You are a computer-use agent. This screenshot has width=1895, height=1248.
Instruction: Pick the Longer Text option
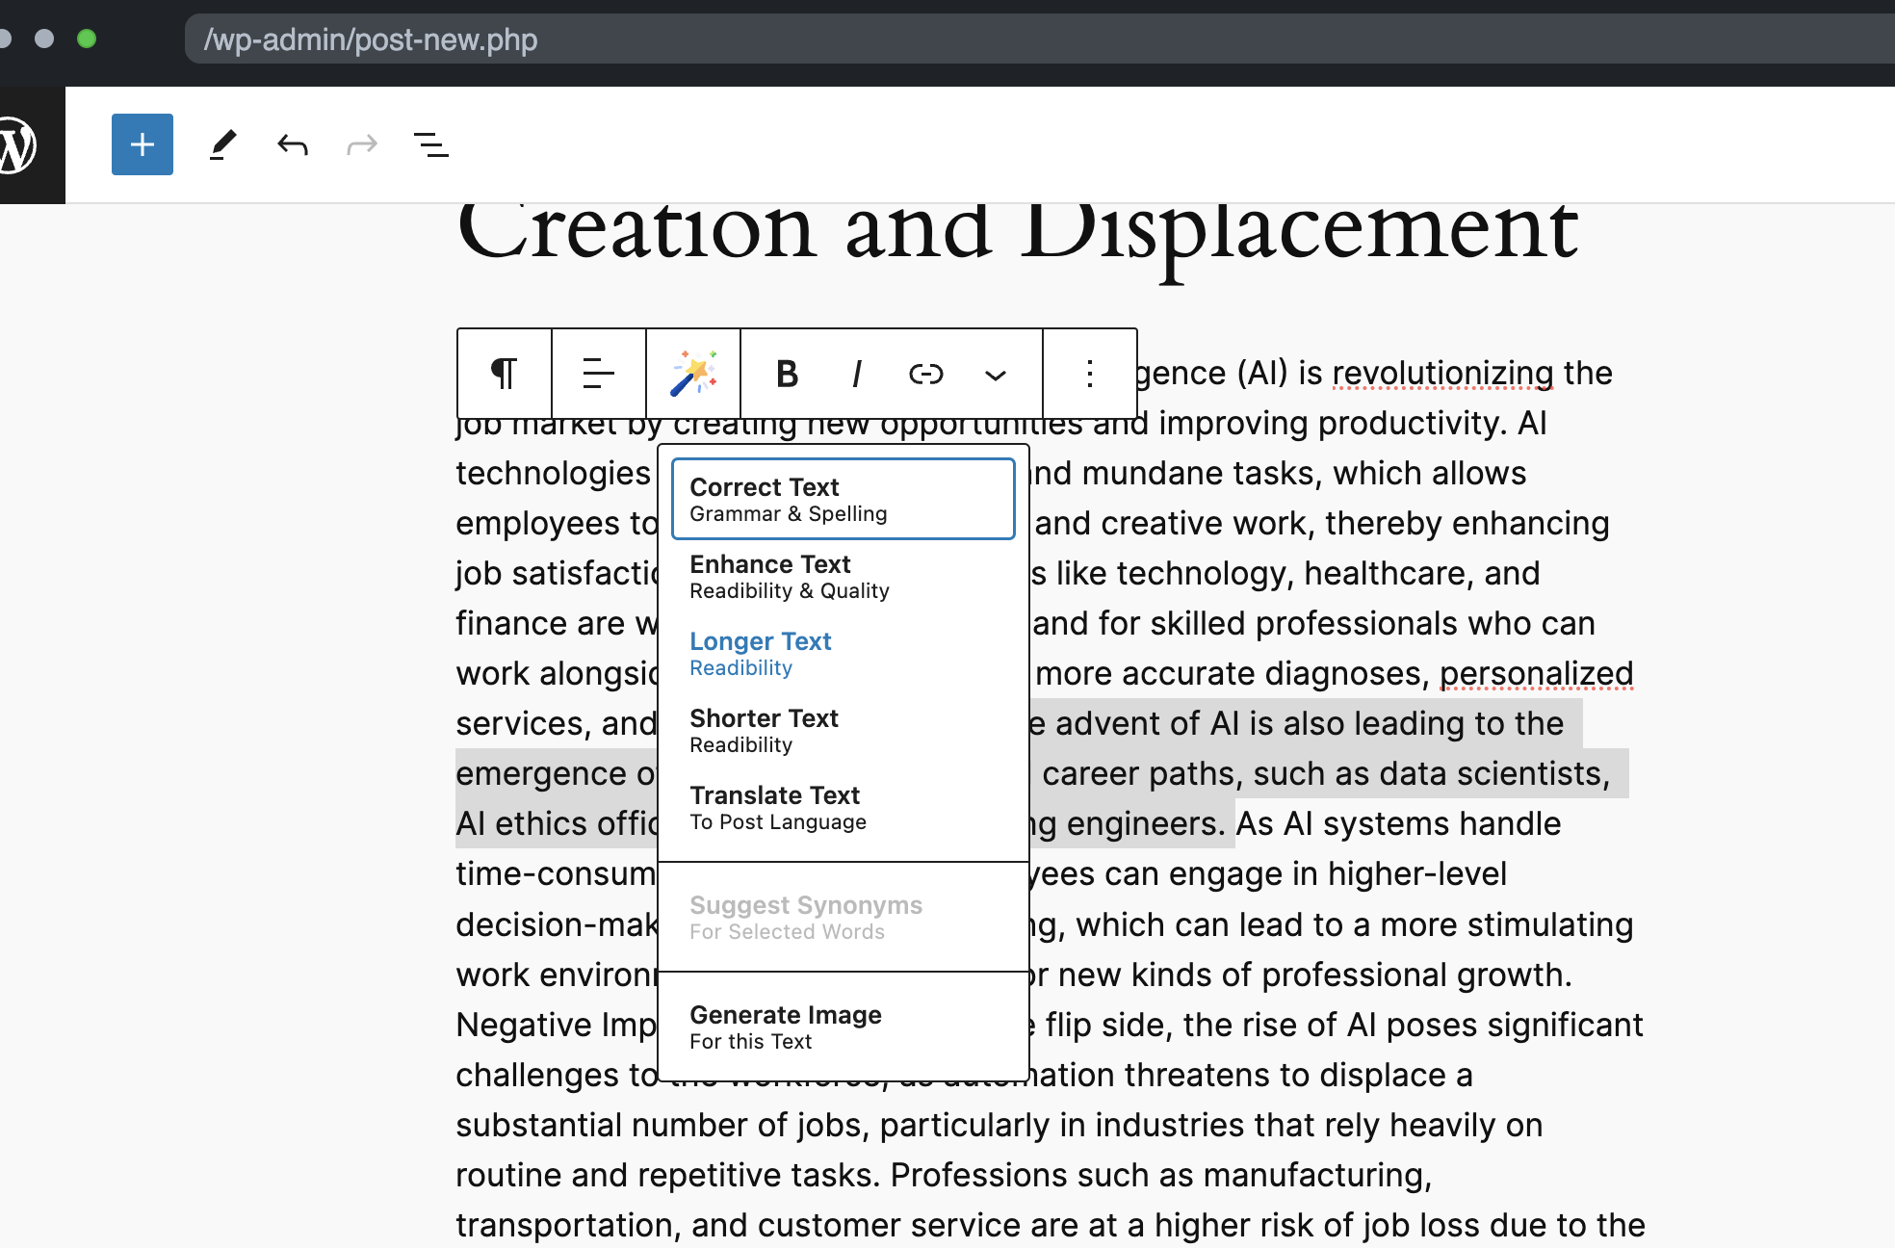point(844,653)
